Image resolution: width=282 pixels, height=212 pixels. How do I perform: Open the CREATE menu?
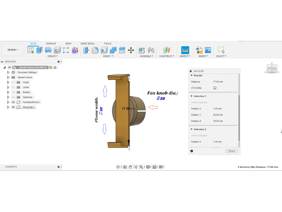click(53, 56)
